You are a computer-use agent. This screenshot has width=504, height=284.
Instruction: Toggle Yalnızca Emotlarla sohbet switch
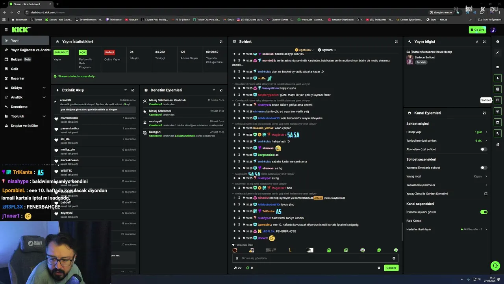[x=484, y=168]
